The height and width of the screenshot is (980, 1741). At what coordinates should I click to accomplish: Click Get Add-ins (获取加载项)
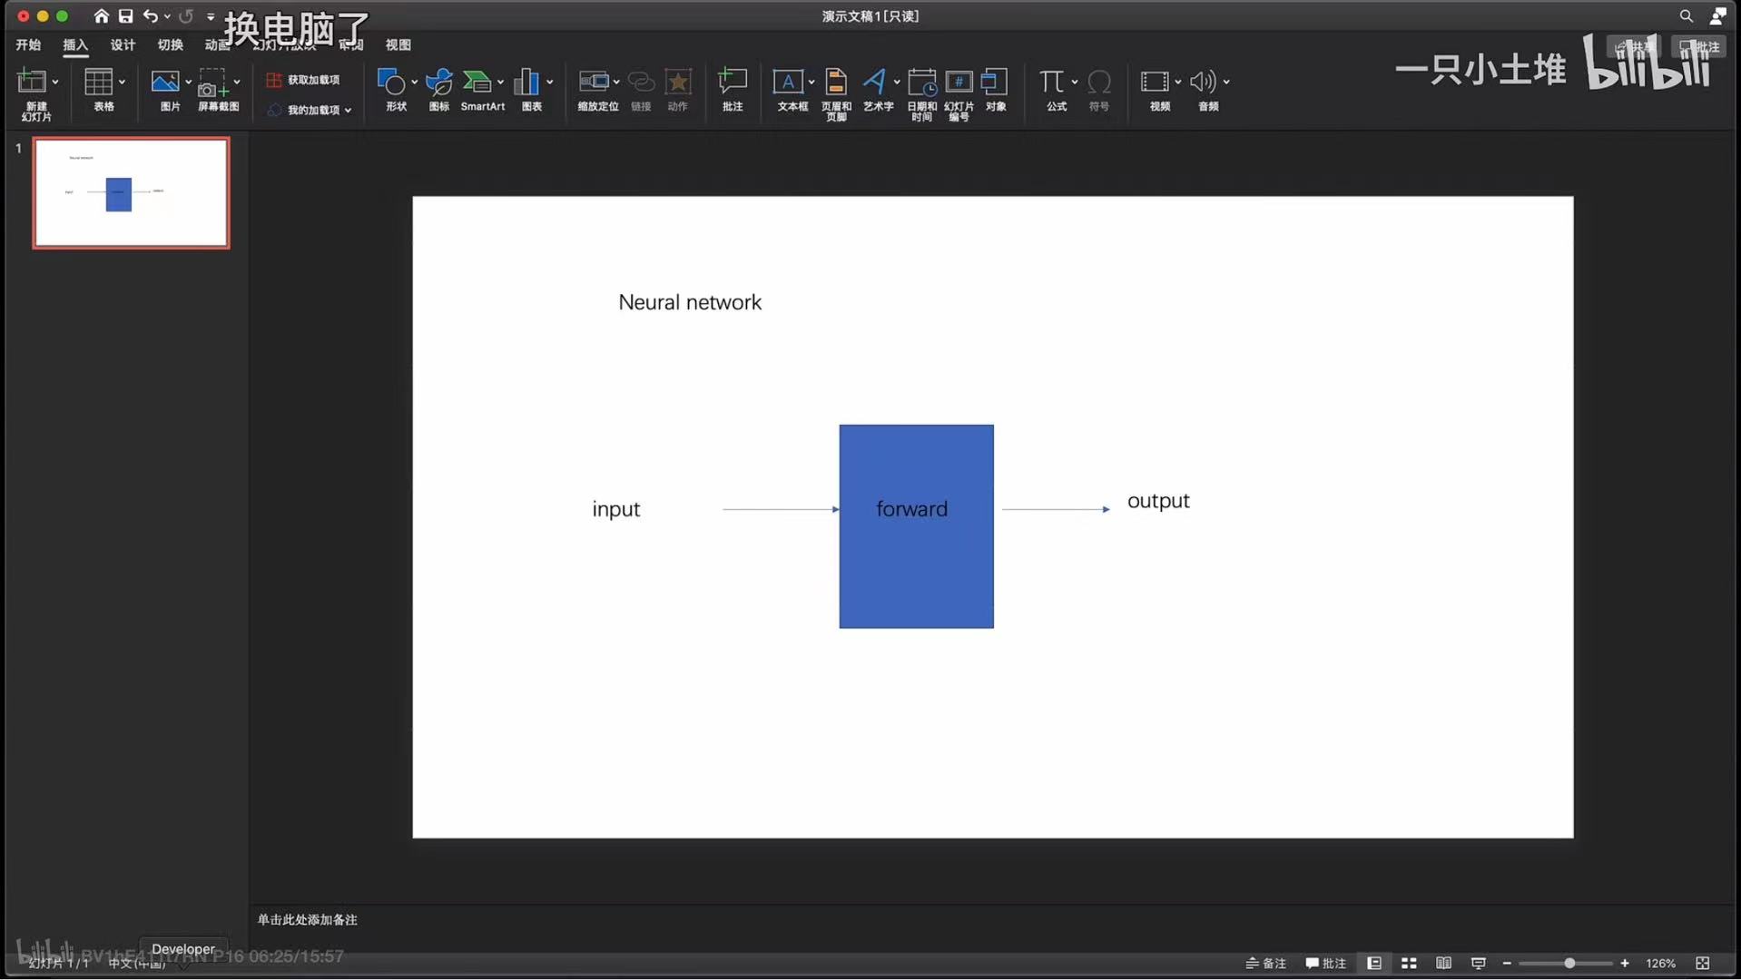(303, 80)
